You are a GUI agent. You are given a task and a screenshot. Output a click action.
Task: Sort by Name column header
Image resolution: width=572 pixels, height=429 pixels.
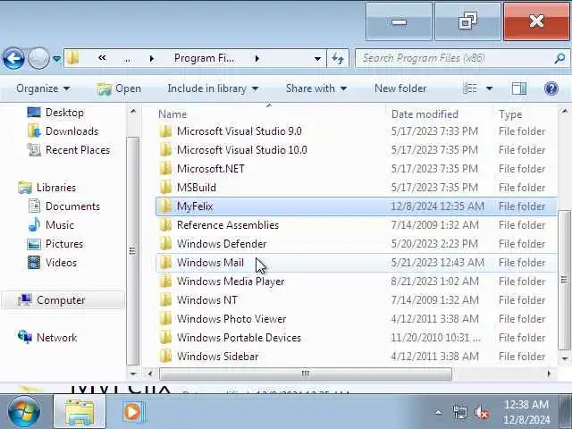click(172, 114)
